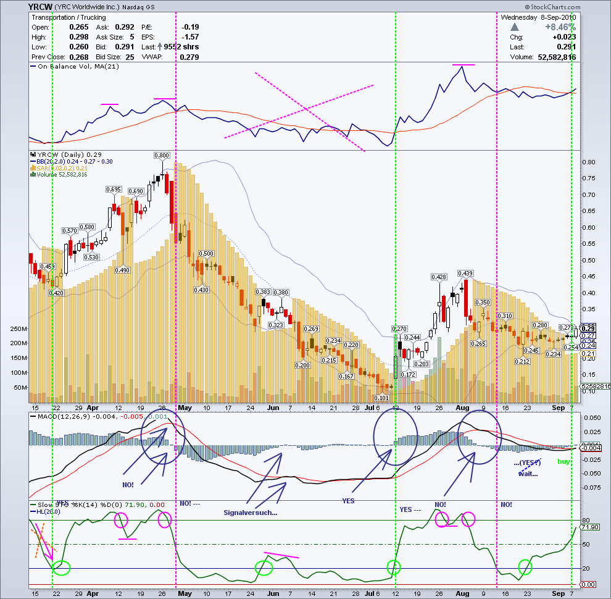Click the 0.350 price label
Image resolution: width=611 pixels, height=599 pixels.
coord(483,302)
